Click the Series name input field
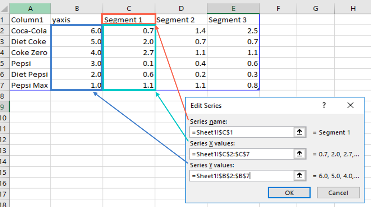 coord(242,132)
